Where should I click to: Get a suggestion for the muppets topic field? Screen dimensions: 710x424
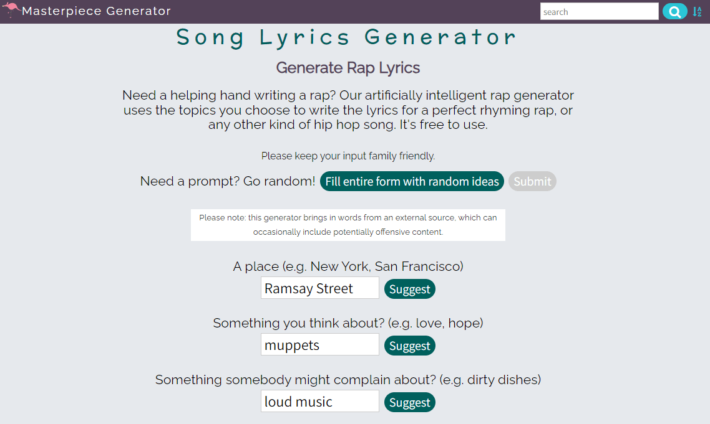point(409,346)
